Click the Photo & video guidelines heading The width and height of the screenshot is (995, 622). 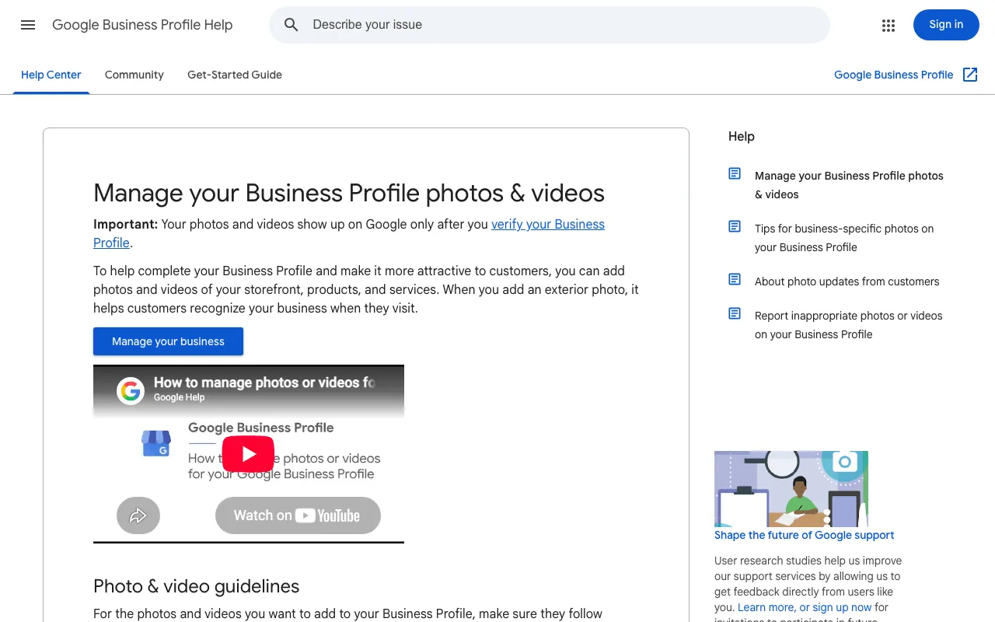(x=196, y=585)
